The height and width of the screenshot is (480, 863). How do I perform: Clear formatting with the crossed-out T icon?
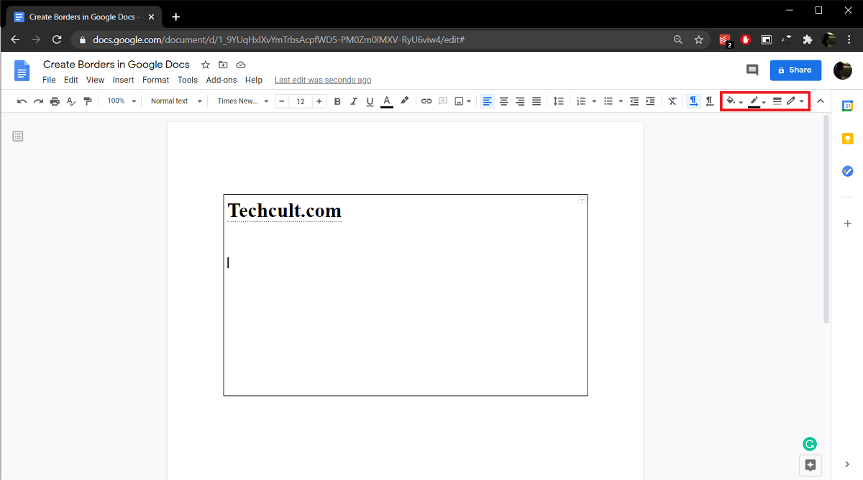tap(672, 101)
